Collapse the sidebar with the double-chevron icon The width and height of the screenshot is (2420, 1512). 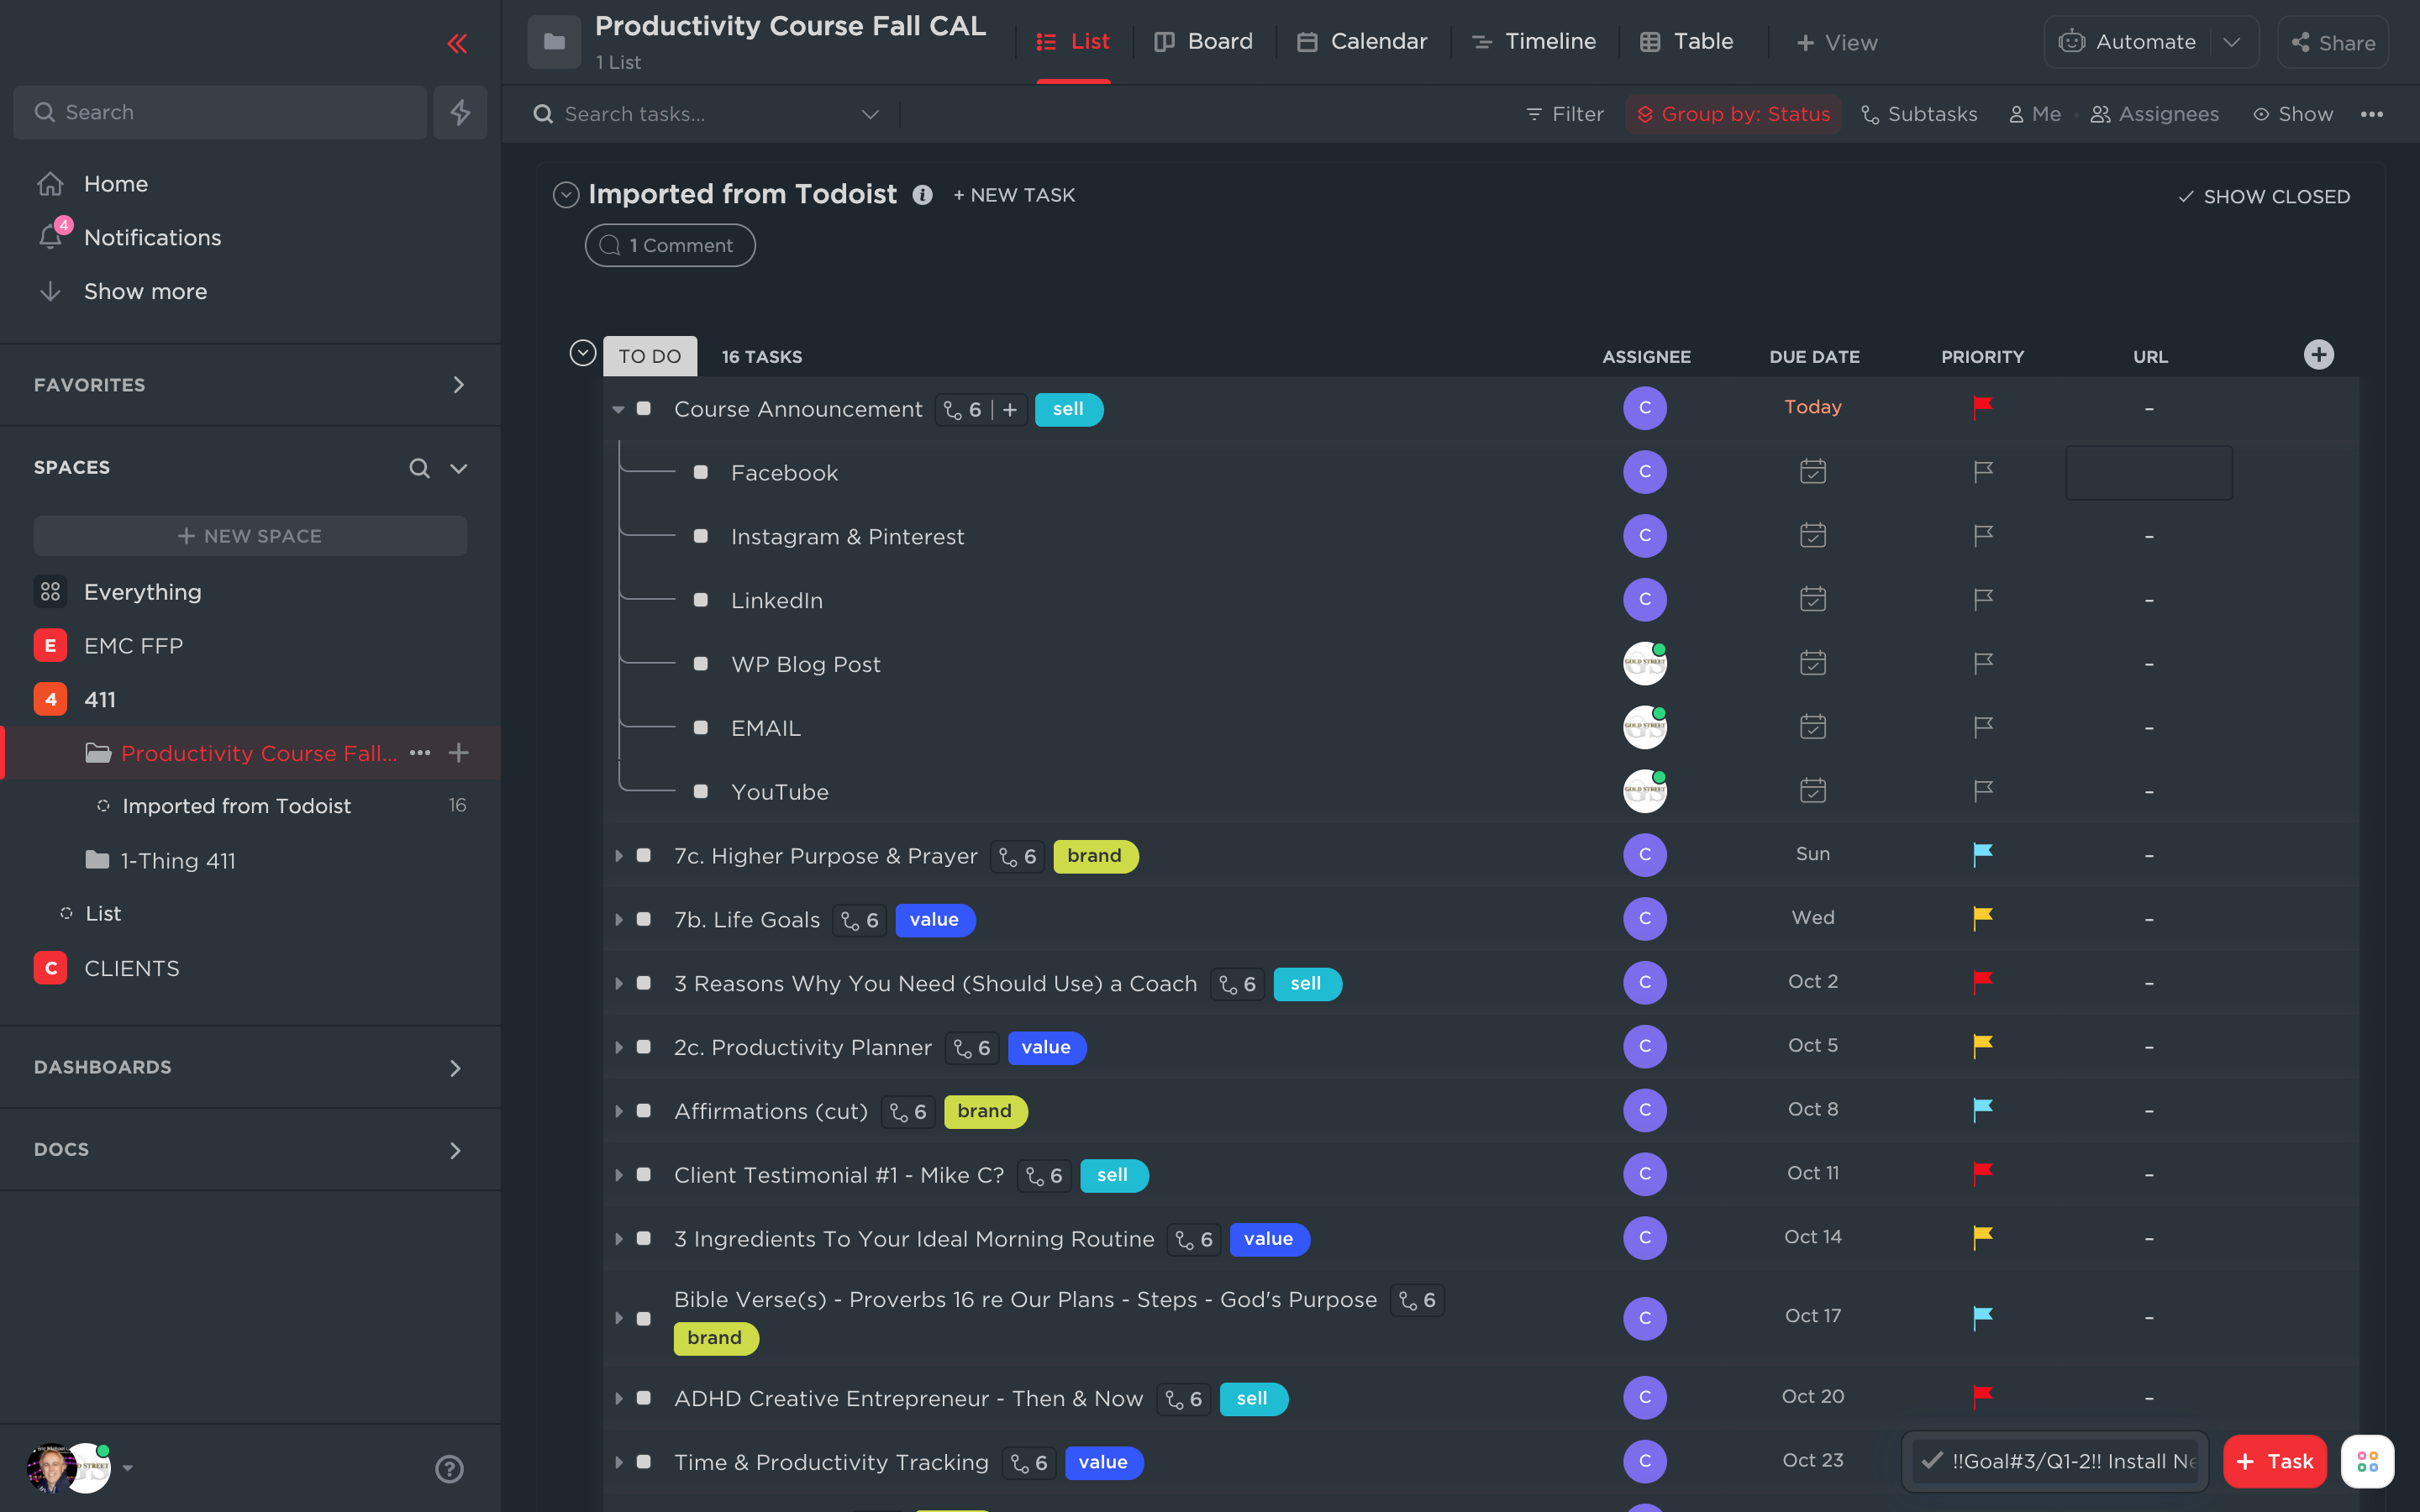click(x=457, y=43)
